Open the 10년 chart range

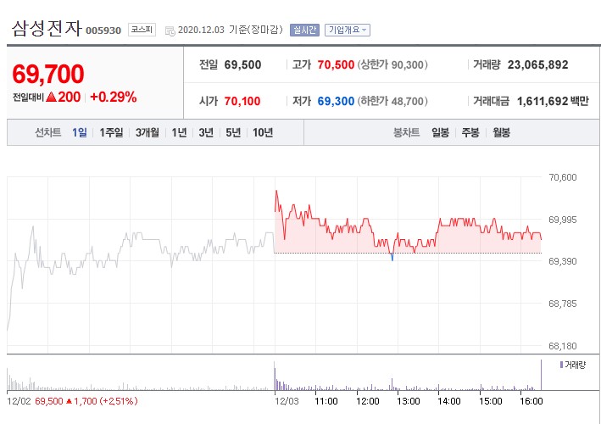point(263,132)
